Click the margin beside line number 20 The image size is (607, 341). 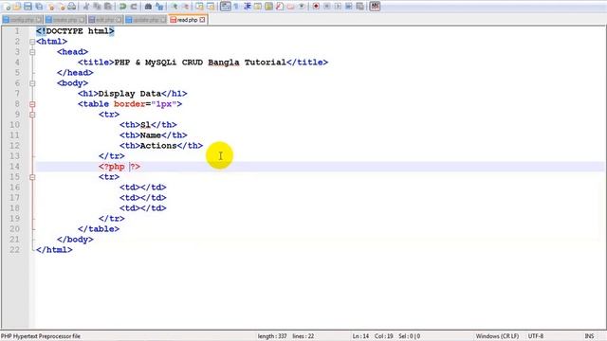14,229
